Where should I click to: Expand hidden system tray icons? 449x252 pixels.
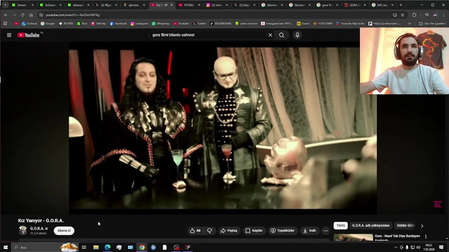click(x=396, y=247)
